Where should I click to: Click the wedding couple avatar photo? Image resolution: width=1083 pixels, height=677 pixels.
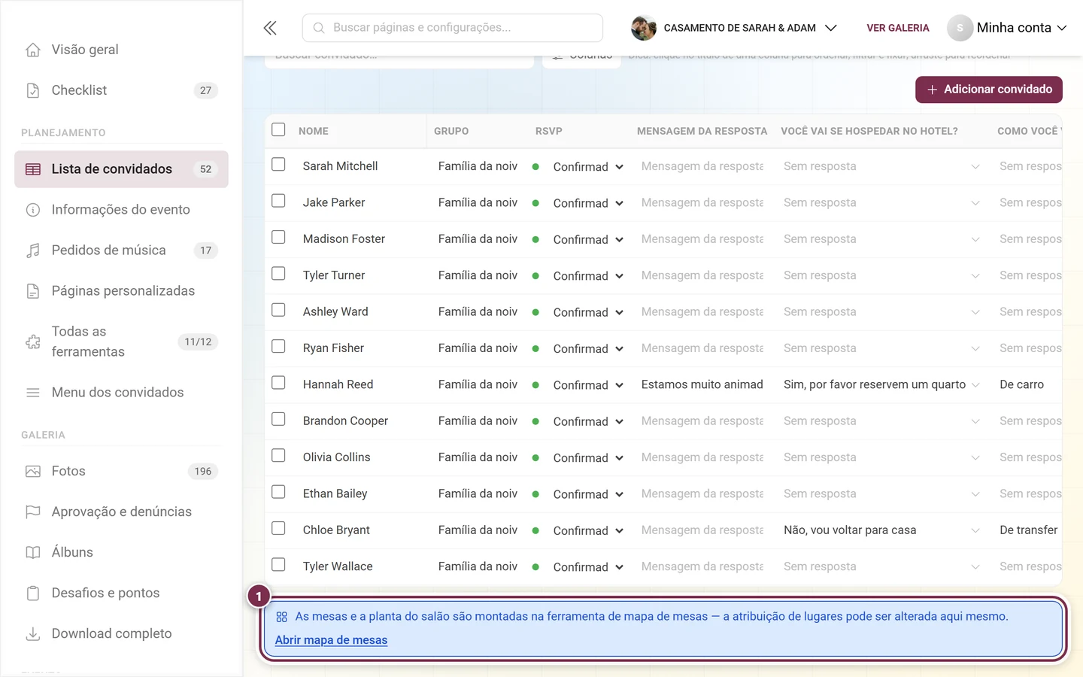(x=644, y=28)
